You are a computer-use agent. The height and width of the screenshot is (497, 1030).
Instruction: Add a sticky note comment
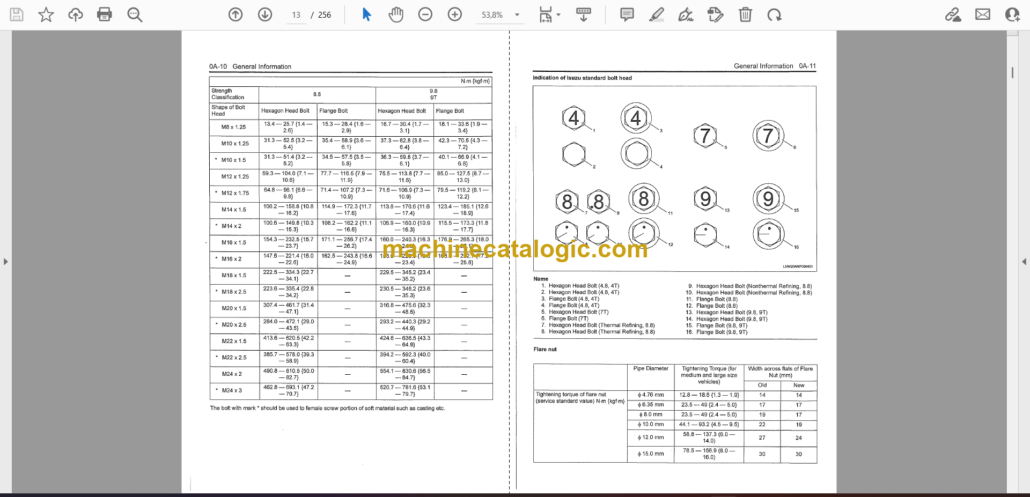coord(627,14)
